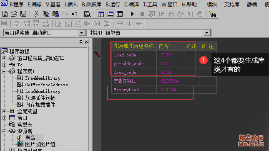Open the C.编译 menu
The height and width of the screenshot is (151, 269).
[x=131, y=5]
